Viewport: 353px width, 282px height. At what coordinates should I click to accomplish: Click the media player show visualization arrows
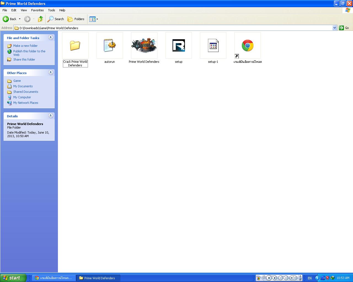tap(300, 276)
